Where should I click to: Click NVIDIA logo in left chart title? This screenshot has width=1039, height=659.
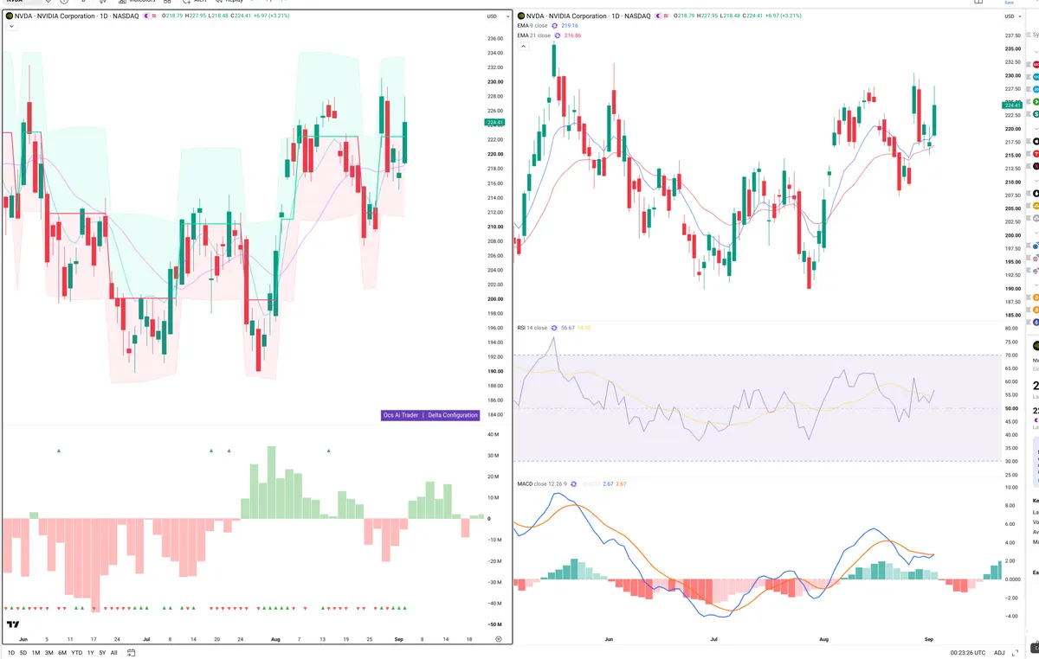(x=10, y=16)
